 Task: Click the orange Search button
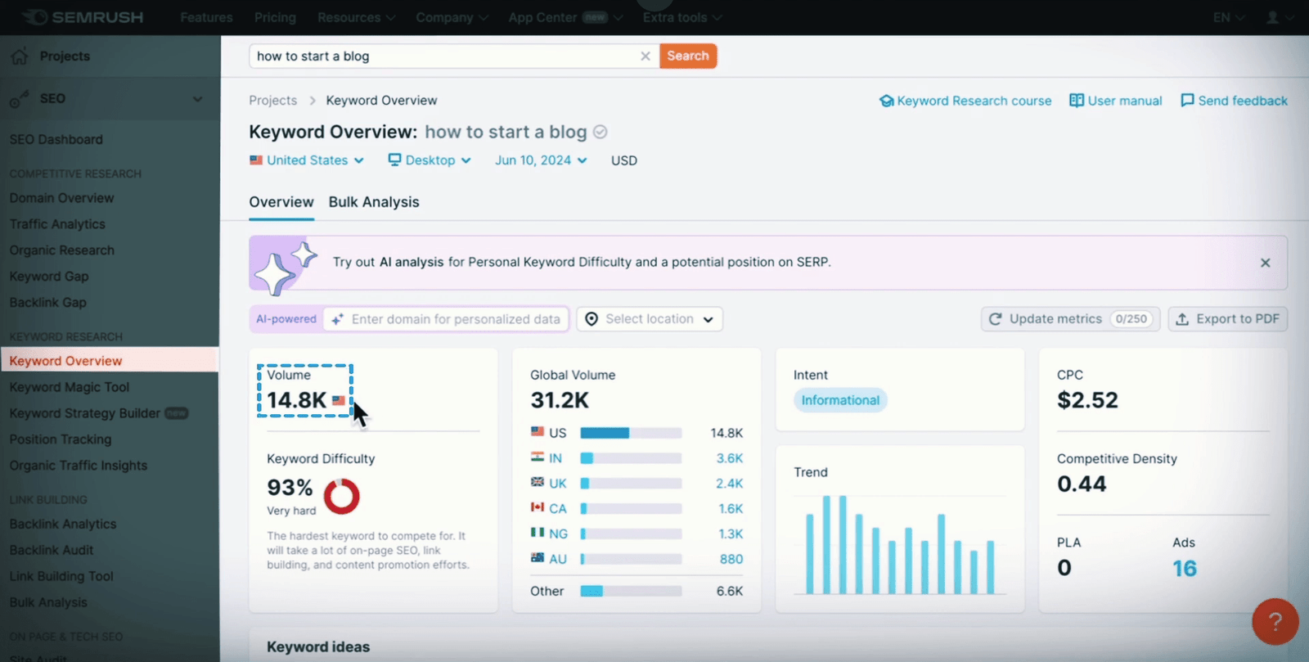click(x=688, y=56)
